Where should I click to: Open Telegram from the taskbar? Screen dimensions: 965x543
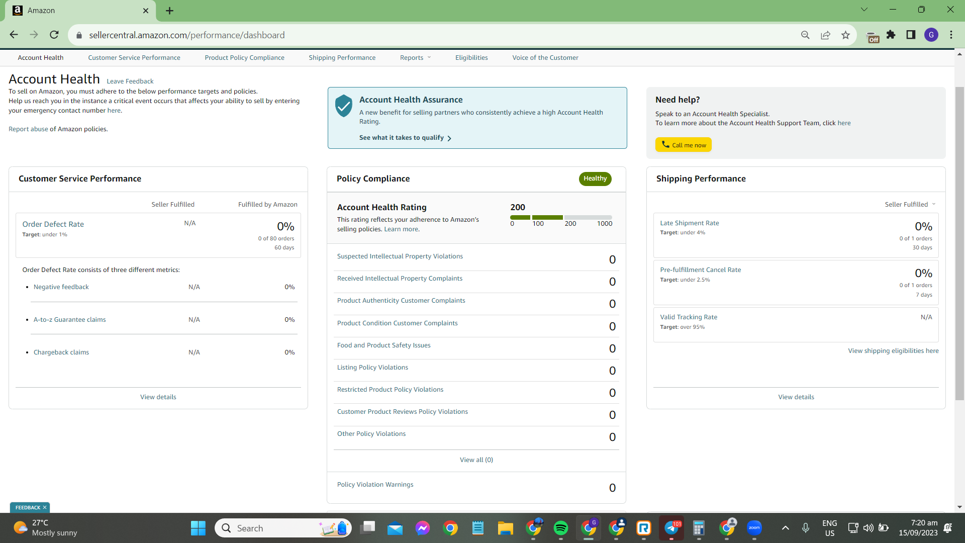pyautogui.click(x=671, y=528)
